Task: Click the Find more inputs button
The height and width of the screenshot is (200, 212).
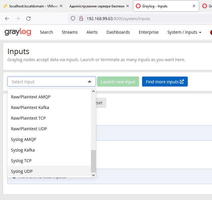Action: [x=165, y=82]
